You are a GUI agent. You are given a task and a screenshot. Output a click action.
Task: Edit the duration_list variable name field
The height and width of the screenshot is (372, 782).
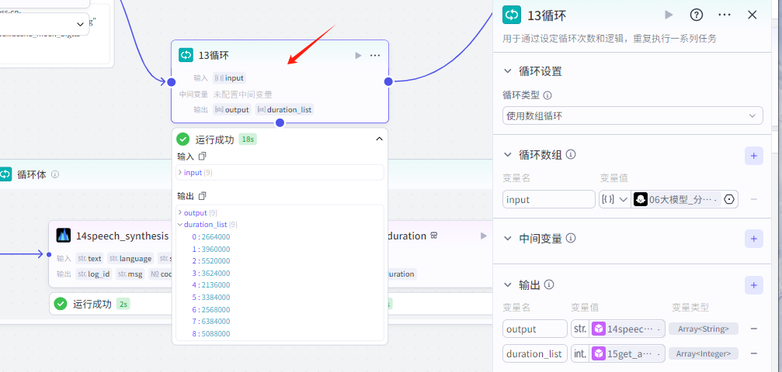534,353
